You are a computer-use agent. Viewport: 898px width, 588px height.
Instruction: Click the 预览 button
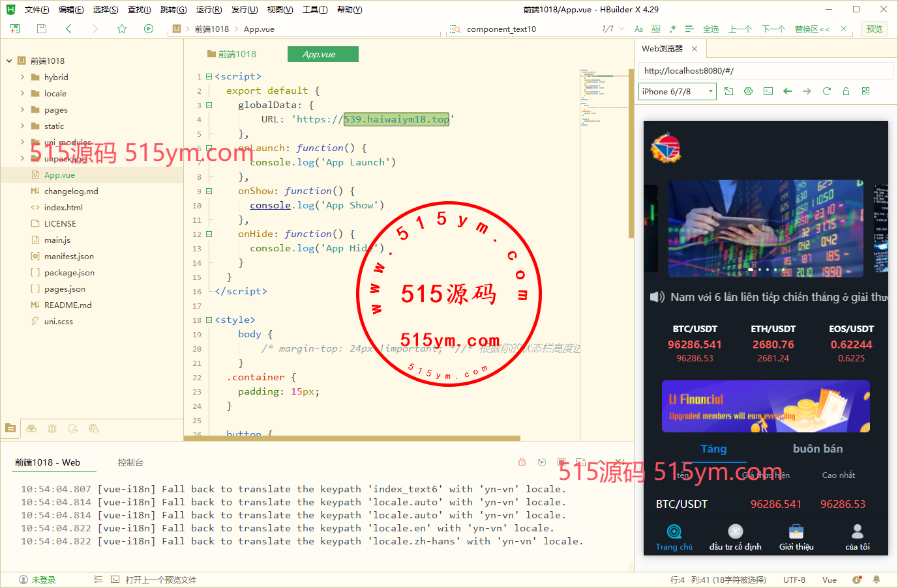[874, 29]
